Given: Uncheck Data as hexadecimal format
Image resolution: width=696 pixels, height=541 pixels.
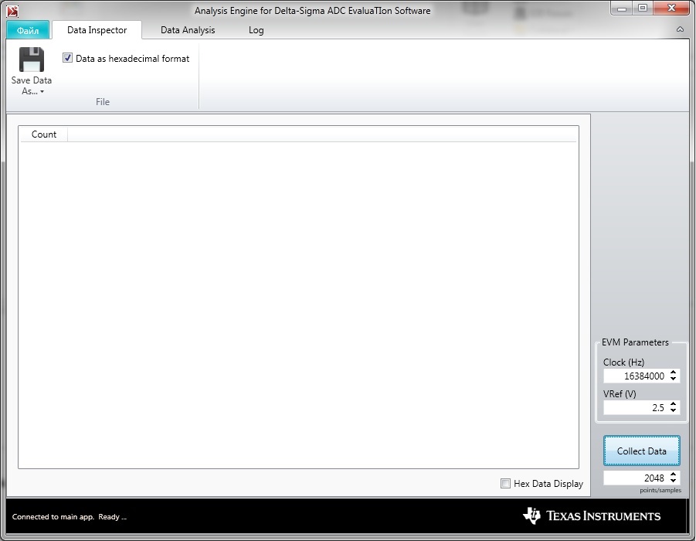Looking at the screenshot, I should [x=67, y=58].
